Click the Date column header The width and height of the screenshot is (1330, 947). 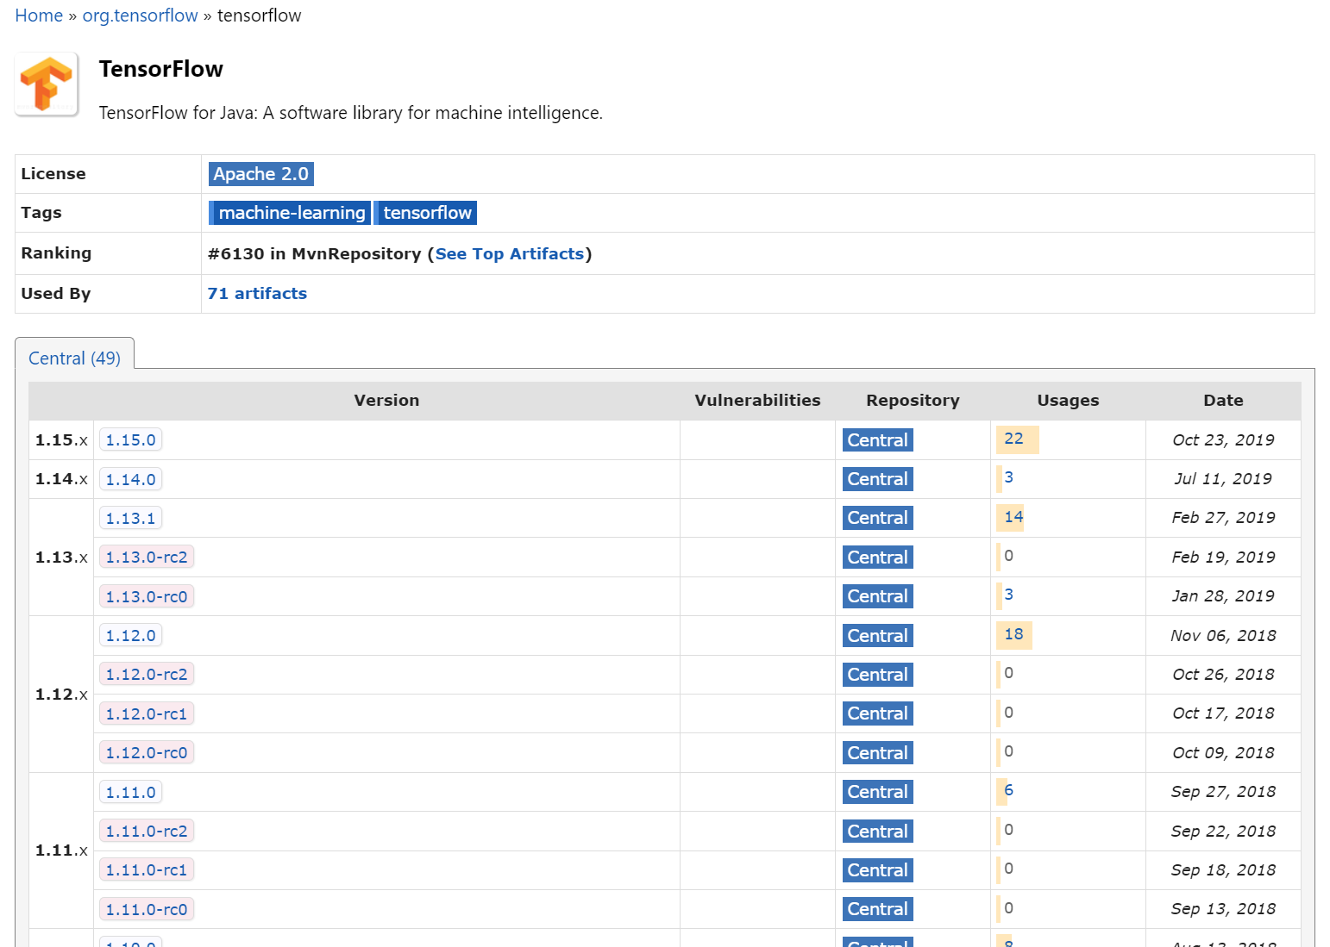1223,401
